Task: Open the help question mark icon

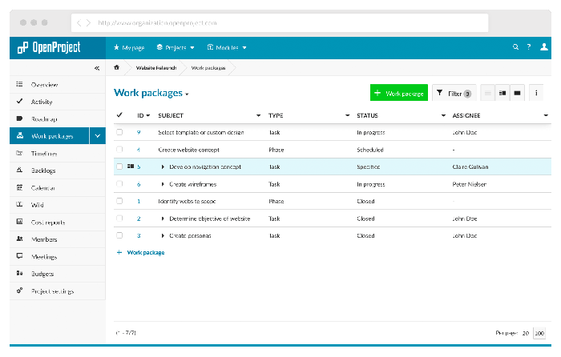Action: 529,46
